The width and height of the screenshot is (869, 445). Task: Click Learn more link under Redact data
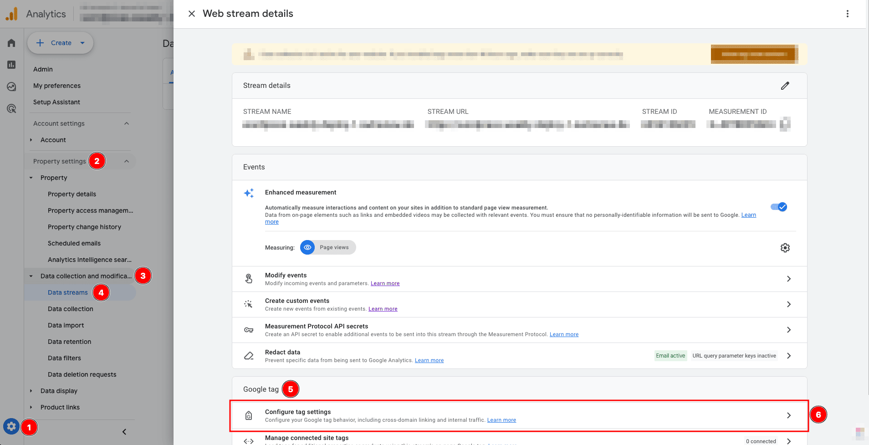click(429, 360)
